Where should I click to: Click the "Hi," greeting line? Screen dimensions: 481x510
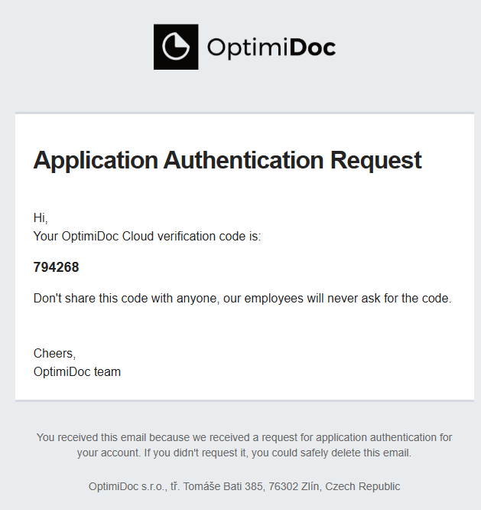click(41, 218)
